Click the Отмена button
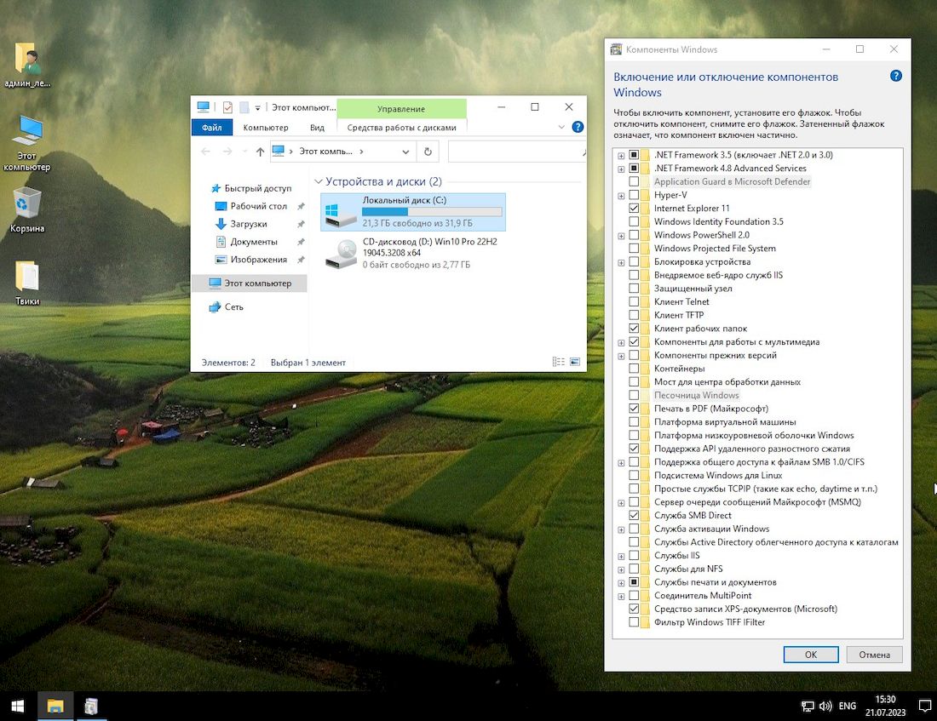The height and width of the screenshot is (721, 937). tap(874, 655)
